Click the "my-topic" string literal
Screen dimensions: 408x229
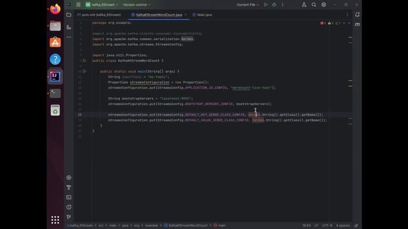(x=159, y=77)
